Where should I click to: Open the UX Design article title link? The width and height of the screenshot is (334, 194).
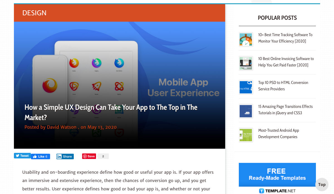pos(111,112)
